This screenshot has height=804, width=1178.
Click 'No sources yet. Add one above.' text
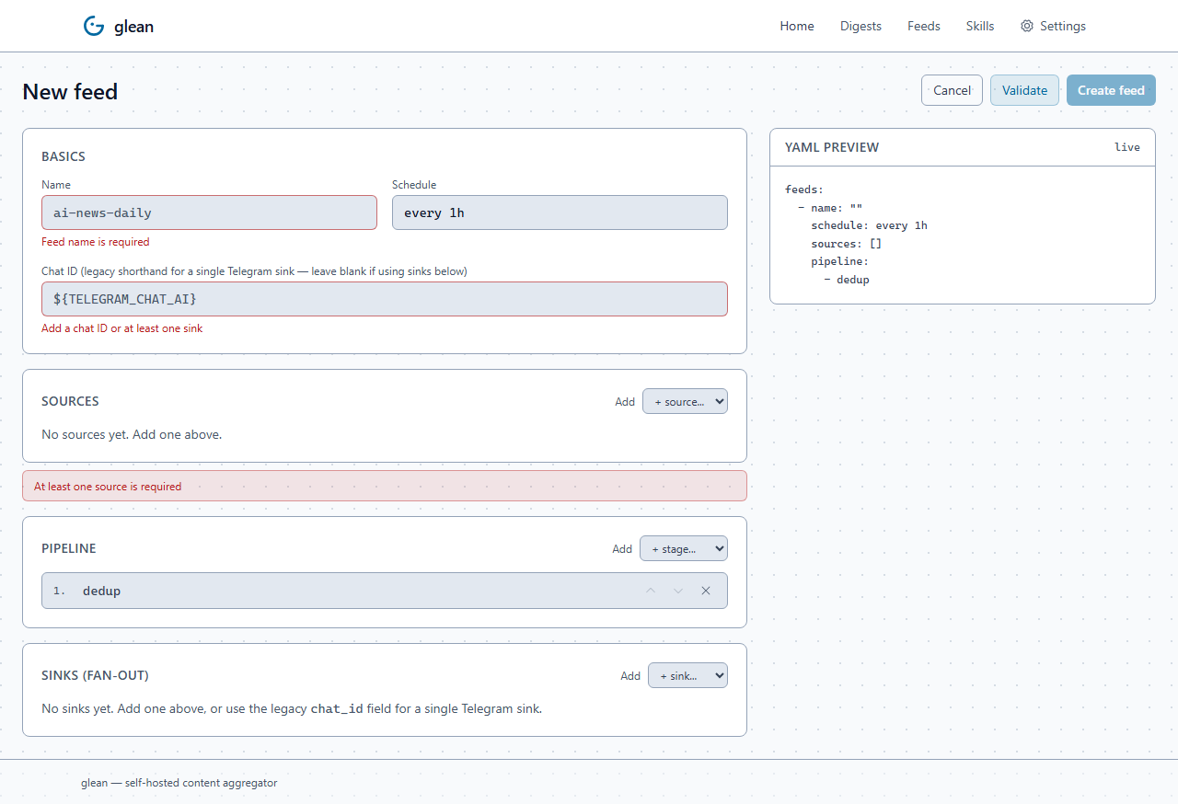132,434
